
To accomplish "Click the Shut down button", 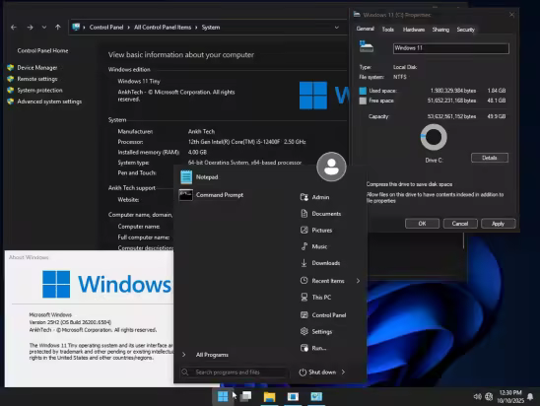I will coord(317,372).
